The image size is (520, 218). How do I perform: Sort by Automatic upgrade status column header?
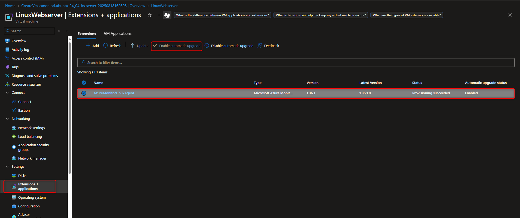click(x=486, y=83)
